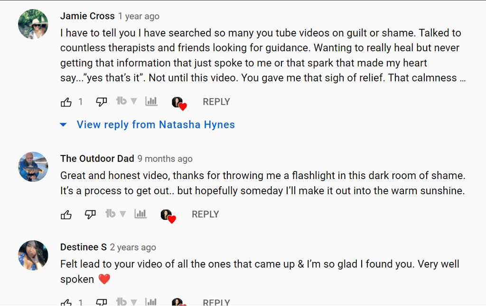This screenshot has width=486, height=306.
Task: Visit Destinee S channel via username
Action: tap(84, 247)
